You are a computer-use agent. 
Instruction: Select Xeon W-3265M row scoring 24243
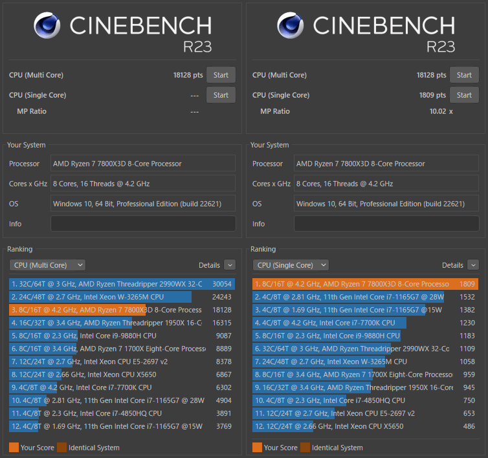coord(122,297)
